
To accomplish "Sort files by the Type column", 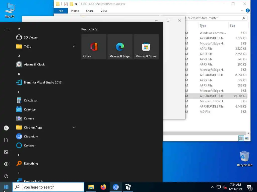I will tap(213, 26).
